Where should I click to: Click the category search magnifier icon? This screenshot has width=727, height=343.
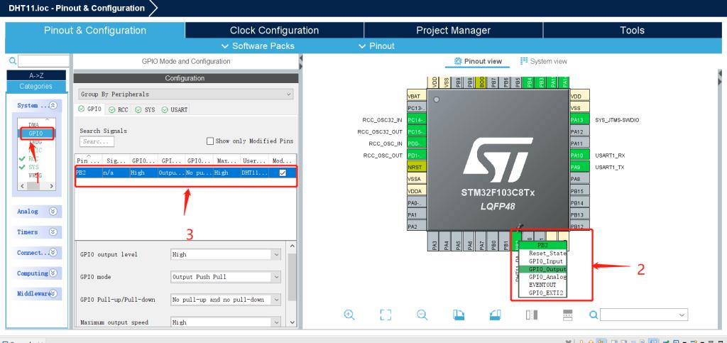13,61
